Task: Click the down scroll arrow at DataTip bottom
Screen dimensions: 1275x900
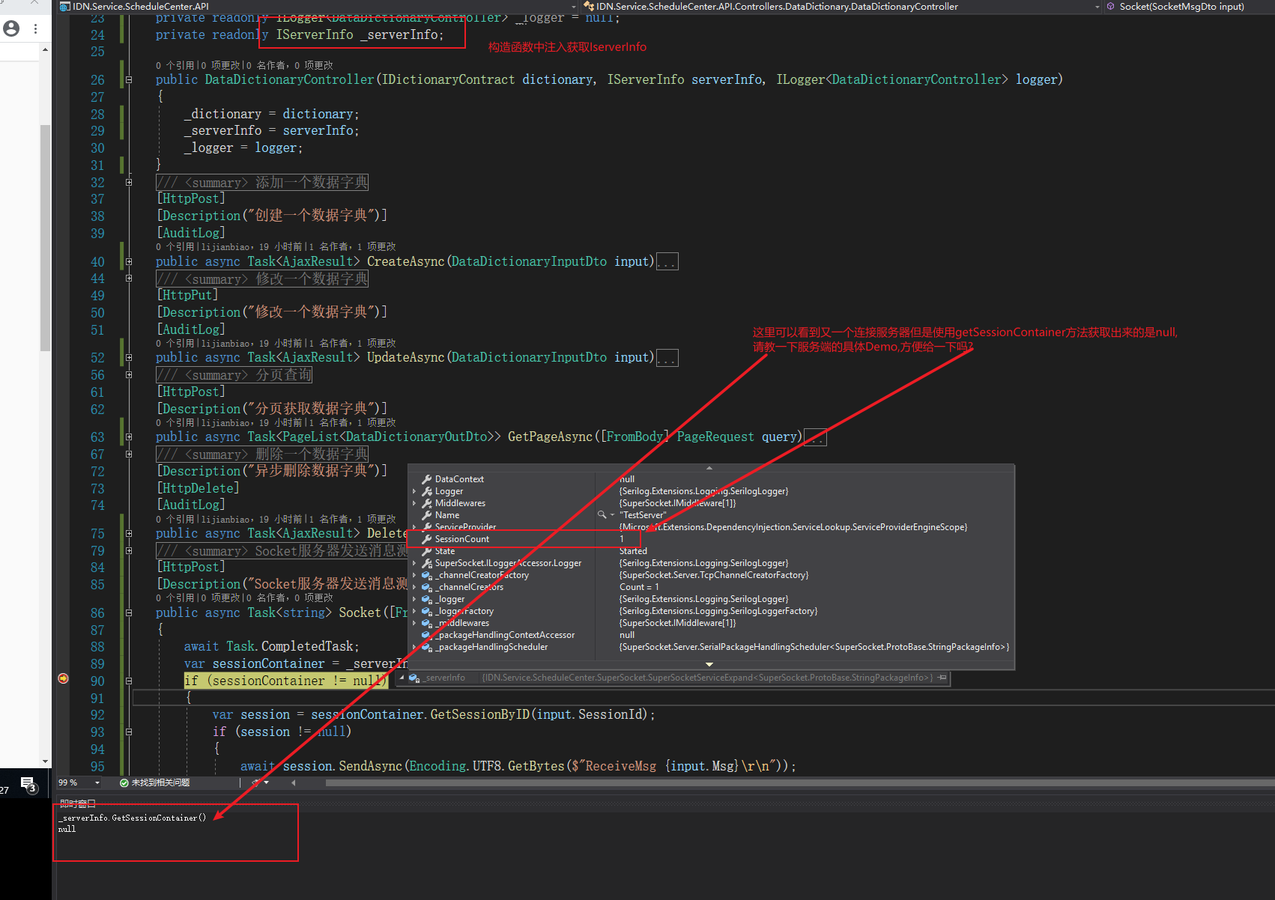Action: pos(709,663)
